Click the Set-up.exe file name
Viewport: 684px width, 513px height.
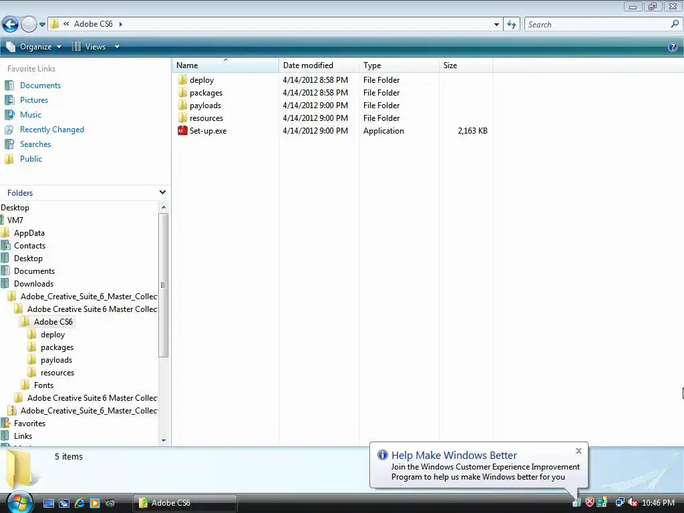208,131
